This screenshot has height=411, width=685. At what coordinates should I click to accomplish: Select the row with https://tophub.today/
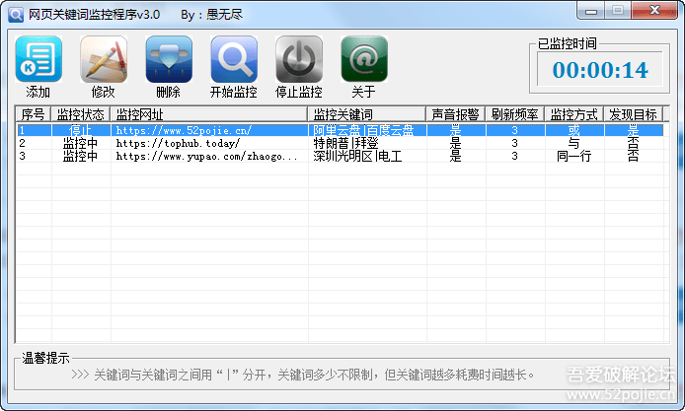(340, 143)
